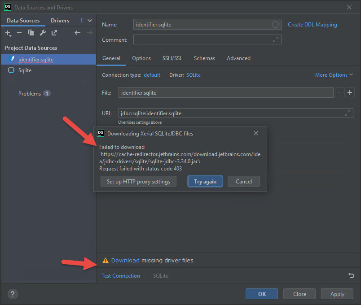Open the Schemas tab

pyautogui.click(x=204, y=58)
